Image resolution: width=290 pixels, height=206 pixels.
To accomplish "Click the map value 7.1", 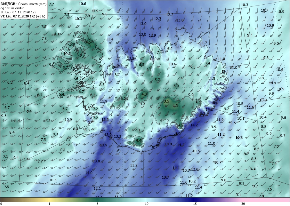I will (x=6, y=157).
